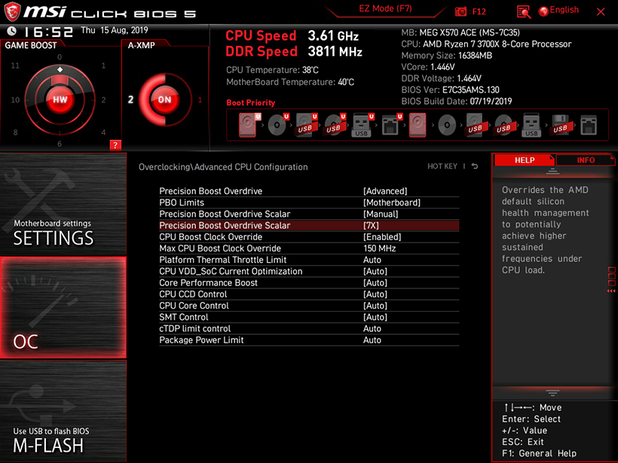The height and width of the screenshot is (463, 618).
Task: Open the Precision Boost Overdrive [Advanced] dropdown
Action: click(x=385, y=191)
